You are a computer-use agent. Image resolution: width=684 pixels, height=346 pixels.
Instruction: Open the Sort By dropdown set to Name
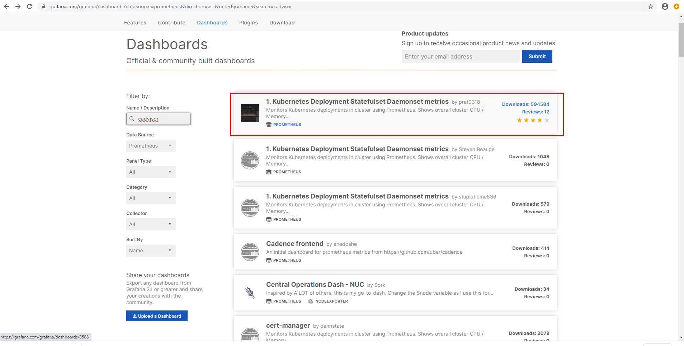click(x=151, y=251)
